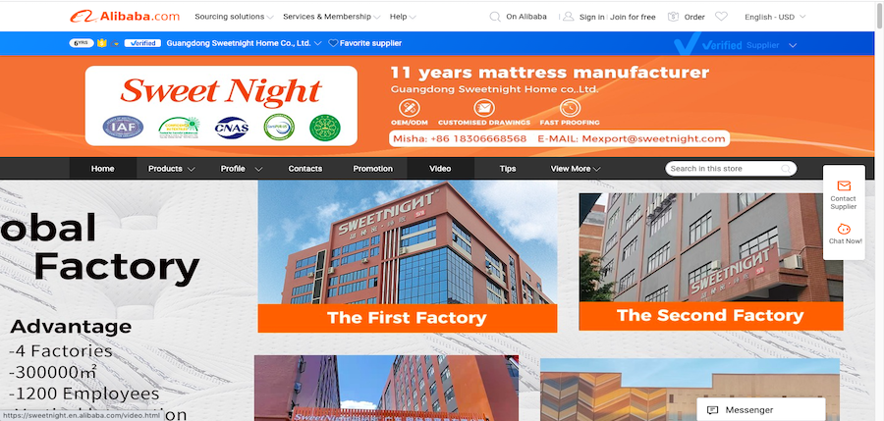This screenshot has height=421, width=884.
Task: Open the English - USD language dropdown
Action: coord(775,17)
